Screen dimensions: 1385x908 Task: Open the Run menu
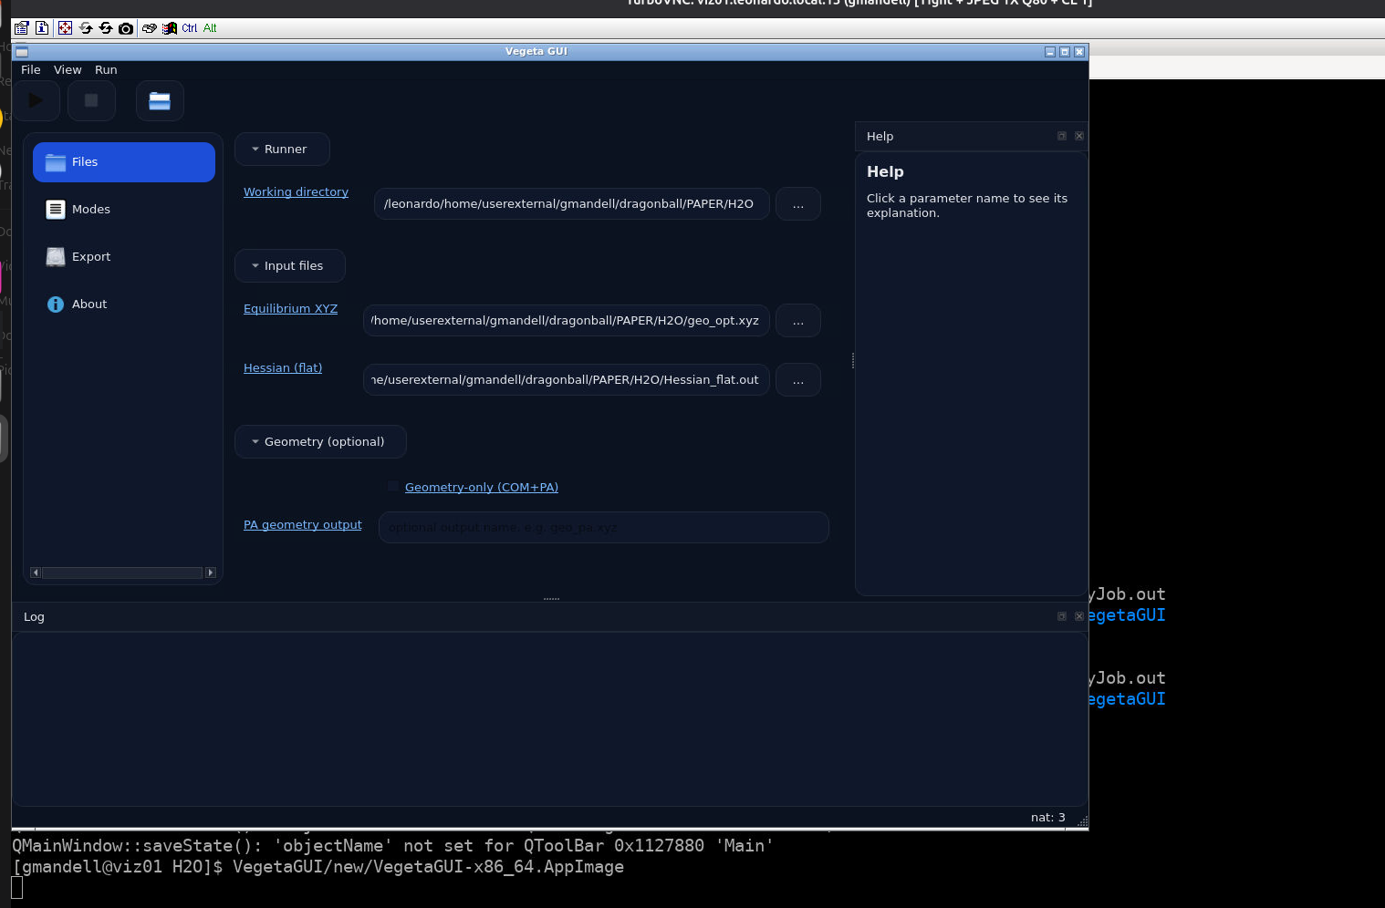106,70
